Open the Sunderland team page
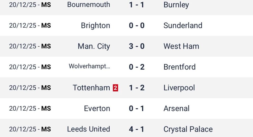The width and height of the screenshot is (253, 137). coord(183,26)
